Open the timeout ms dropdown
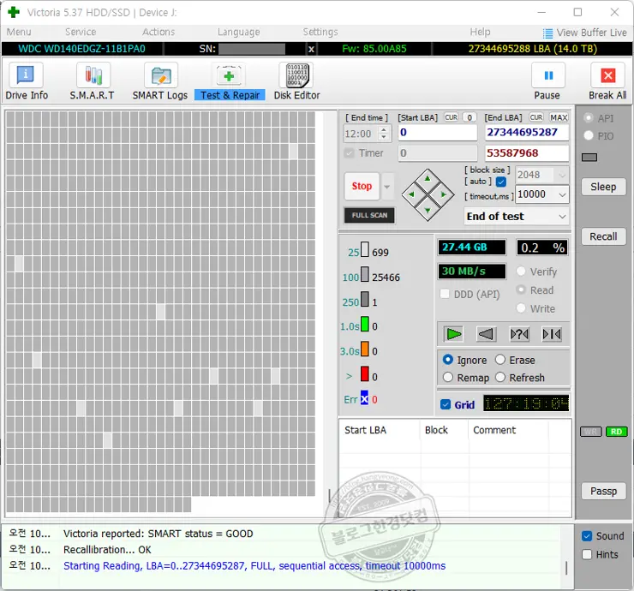The width and height of the screenshot is (634, 591). tap(561, 194)
